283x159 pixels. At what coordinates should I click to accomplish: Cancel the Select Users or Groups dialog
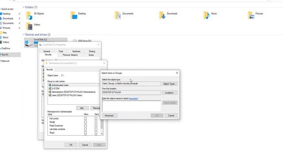(x=171, y=116)
